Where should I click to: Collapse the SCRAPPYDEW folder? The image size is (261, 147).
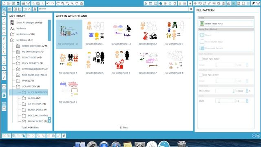[x=18, y=87]
